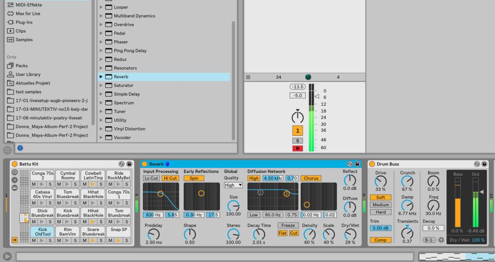
Task: Arm the track with the red record button
Action: point(297,149)
